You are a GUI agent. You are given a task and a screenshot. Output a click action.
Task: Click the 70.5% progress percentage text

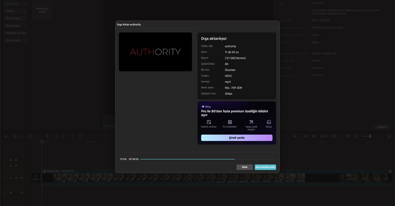[x=123, y=159]
